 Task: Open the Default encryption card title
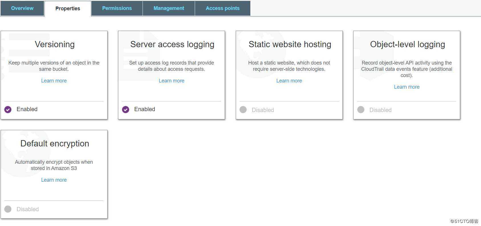tap(55, 144)
